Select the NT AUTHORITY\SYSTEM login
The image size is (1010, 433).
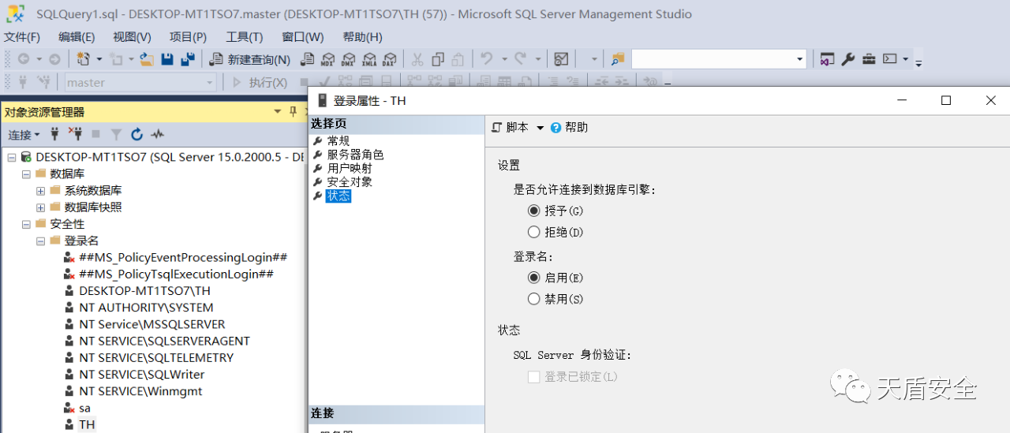pyautogui.click(x=146, y=308)
